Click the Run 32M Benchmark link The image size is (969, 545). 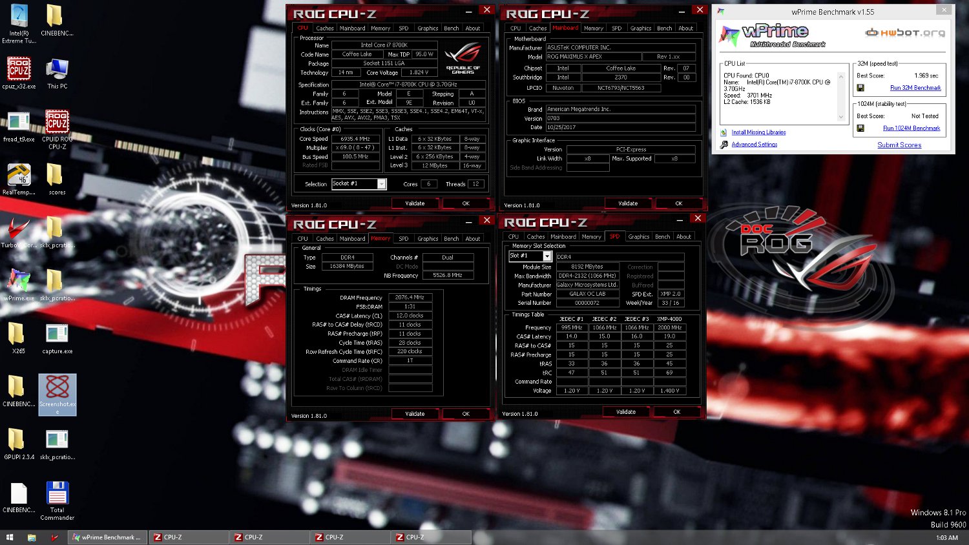(x=915, y=88)
